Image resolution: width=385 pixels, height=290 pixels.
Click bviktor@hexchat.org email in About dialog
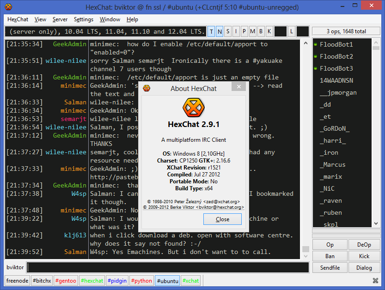[220, 207]
